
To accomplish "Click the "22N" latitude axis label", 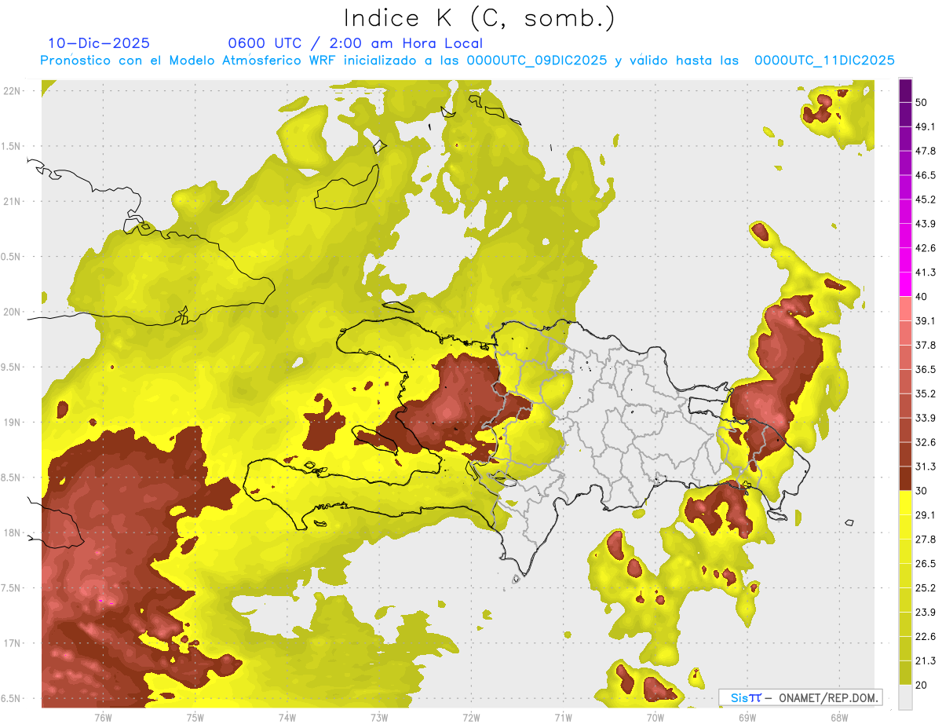I will pos(13,91).
